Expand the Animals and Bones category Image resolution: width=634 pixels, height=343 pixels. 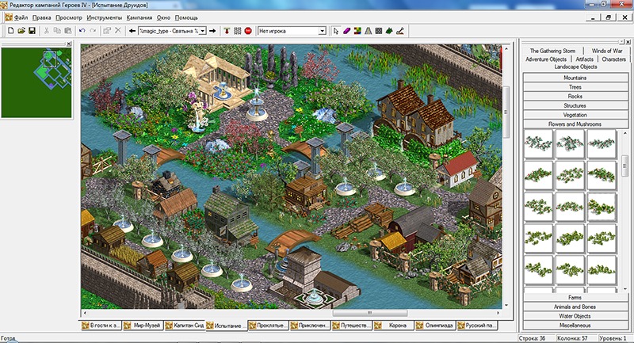click(x=575, y=307)
